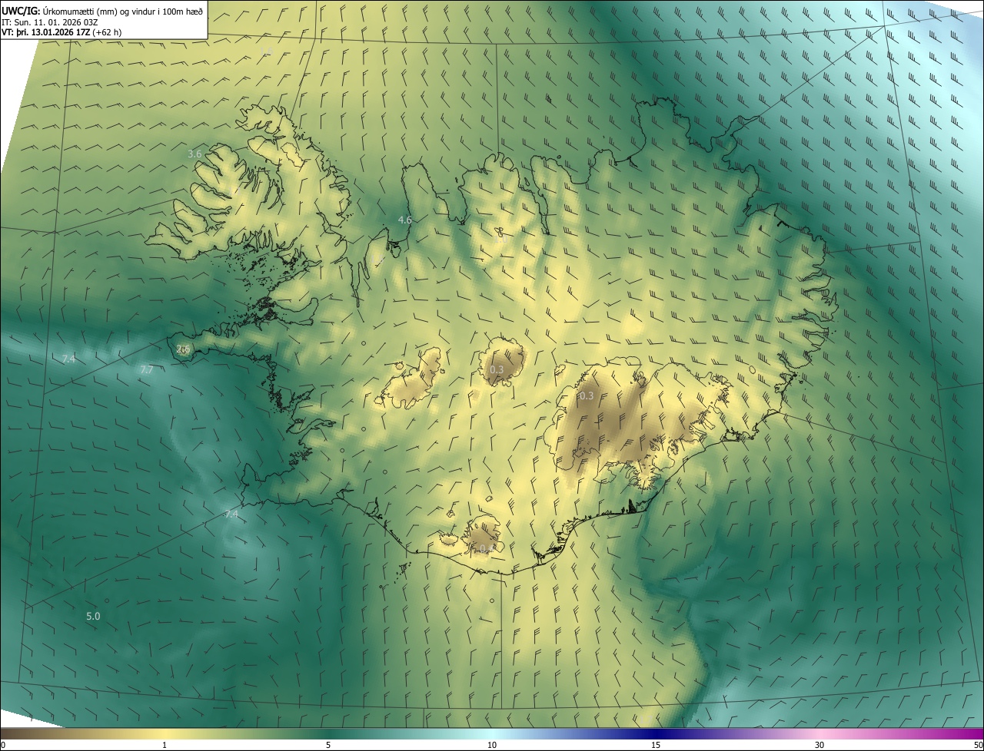Click the 1 label on the color scale
This screenshot has height=751, width=984.
pyautogui.click(x=165, y=745)
